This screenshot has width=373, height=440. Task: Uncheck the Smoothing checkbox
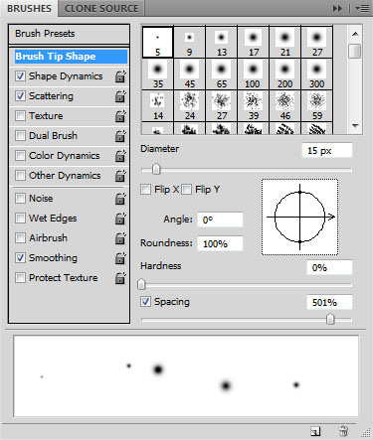click(20, 258)
